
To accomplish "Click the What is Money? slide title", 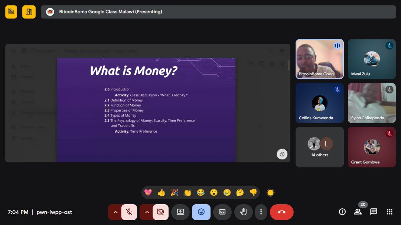I will pyautogui.click(x=134, y=71).
